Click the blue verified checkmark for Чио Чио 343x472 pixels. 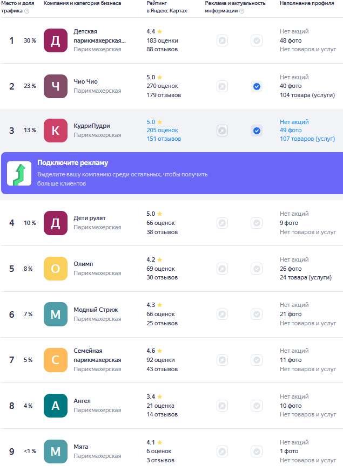(257, 86)
